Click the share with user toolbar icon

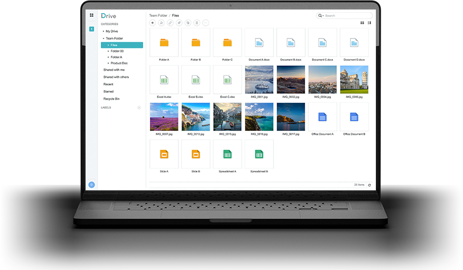[162, 23]
